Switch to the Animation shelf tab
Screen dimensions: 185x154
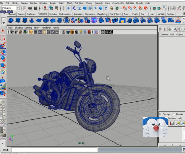click(78, 14)
